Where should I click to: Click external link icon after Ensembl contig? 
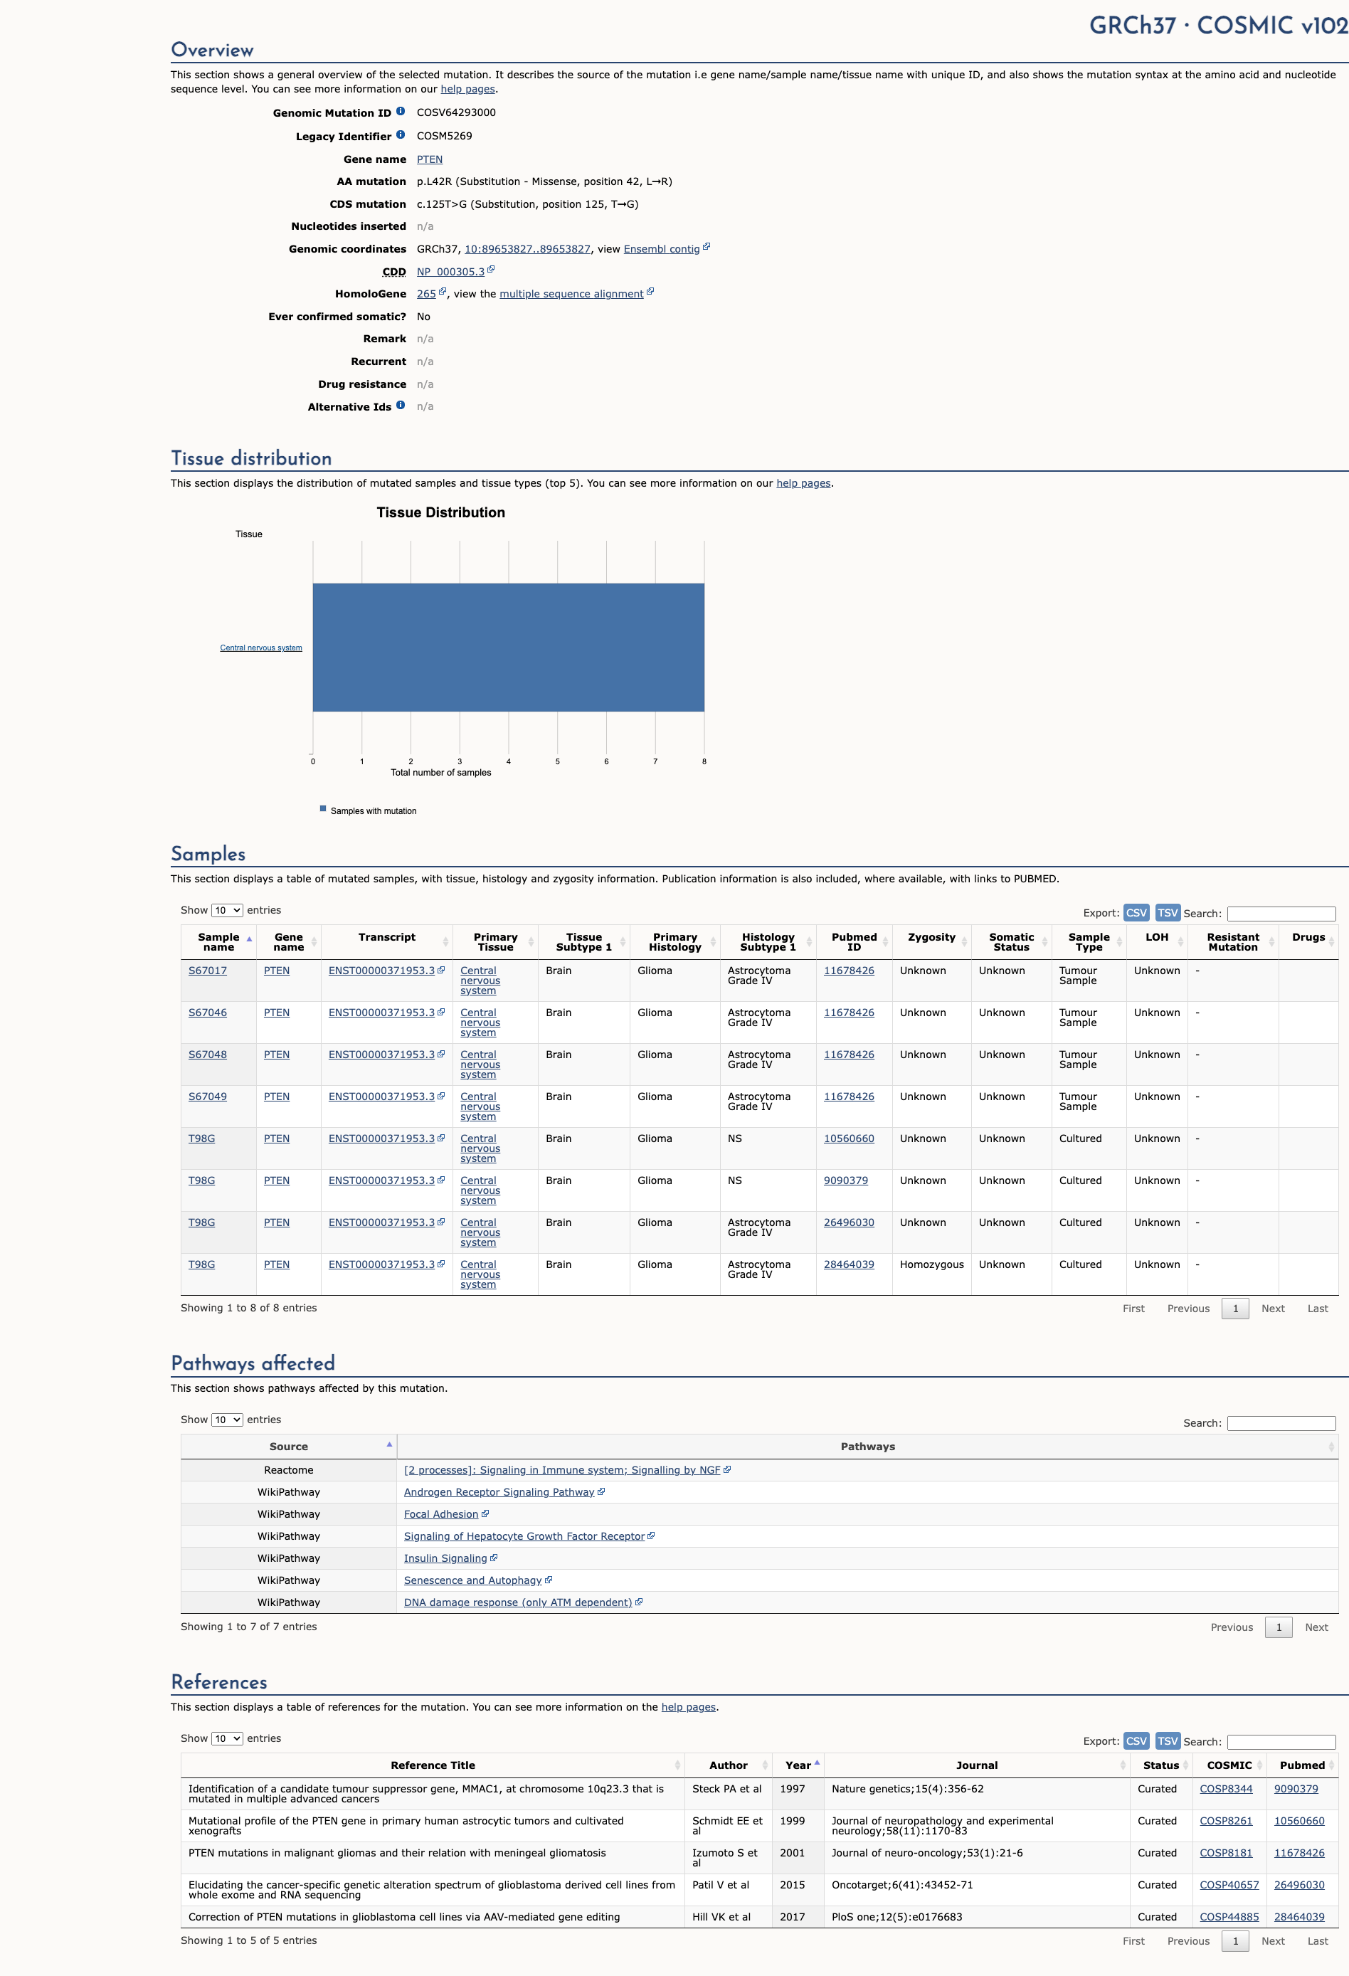707,248
